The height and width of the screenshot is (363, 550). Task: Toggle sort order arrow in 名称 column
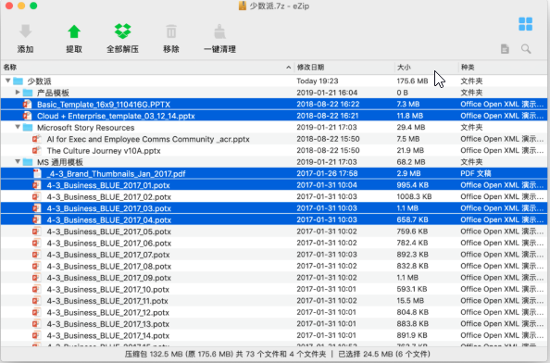tap(288, 68)
